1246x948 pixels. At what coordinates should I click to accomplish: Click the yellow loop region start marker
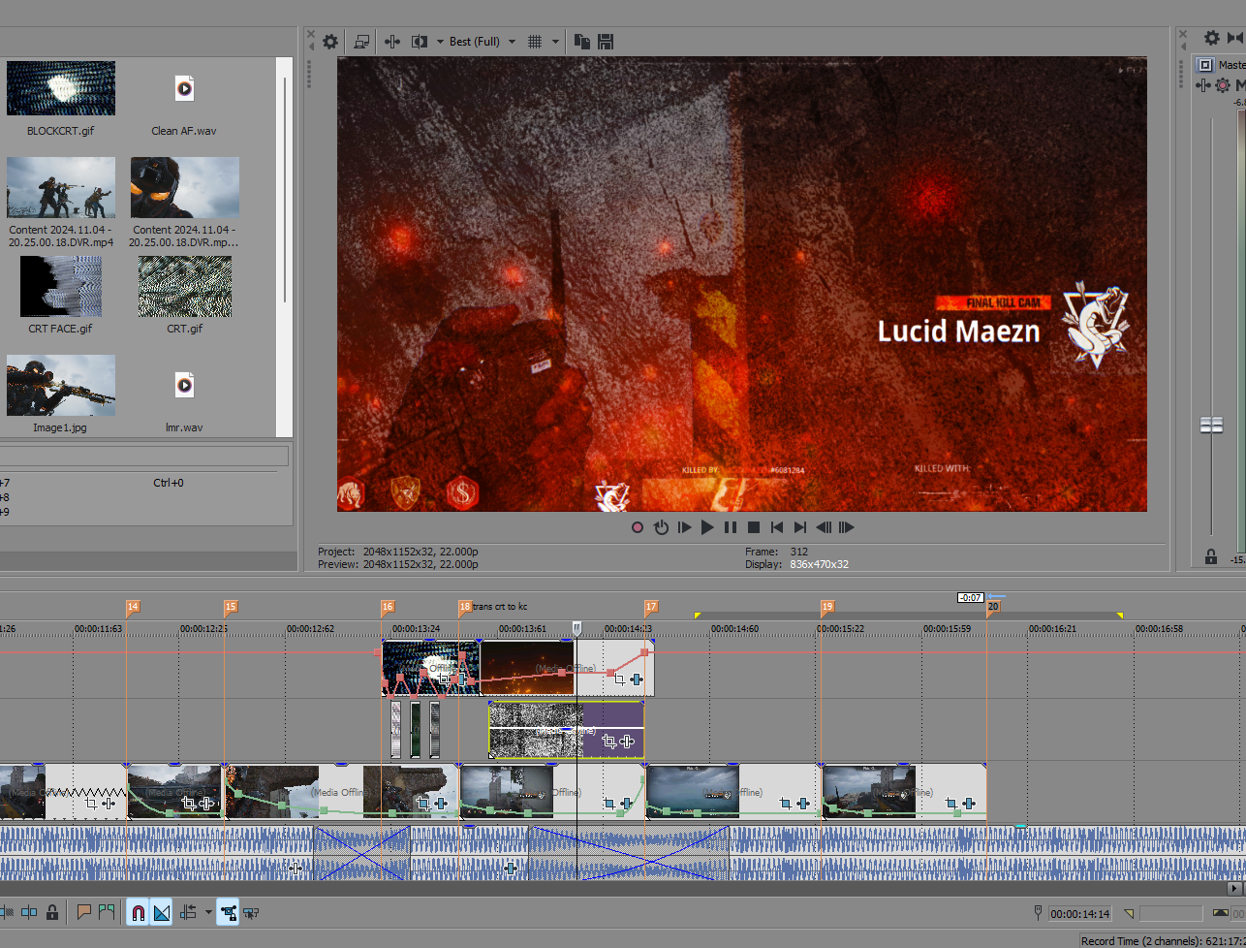point(697,616)
